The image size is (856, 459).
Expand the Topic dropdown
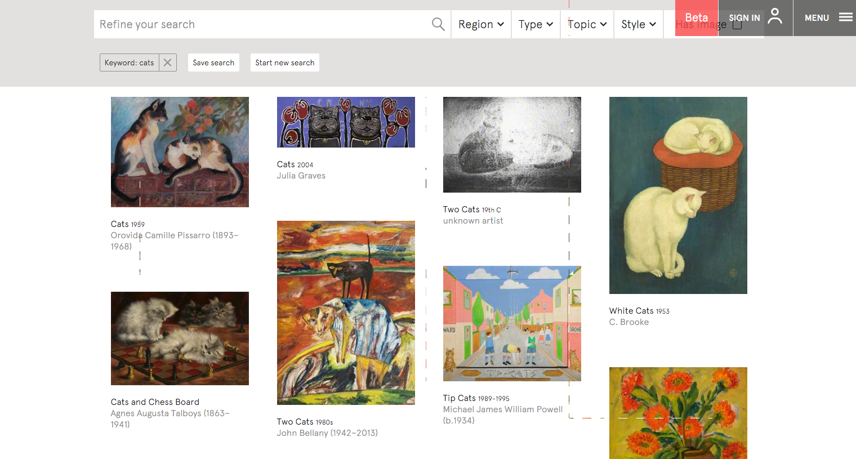click(587, 24)
